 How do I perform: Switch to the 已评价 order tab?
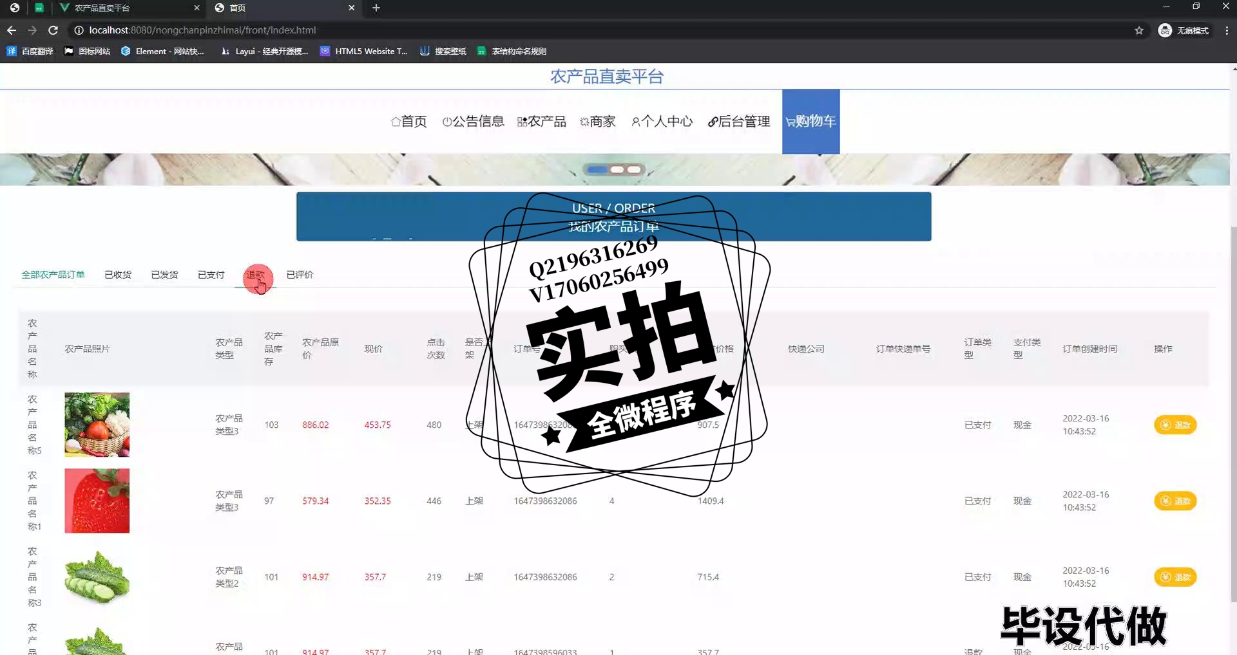click(300, 275)
